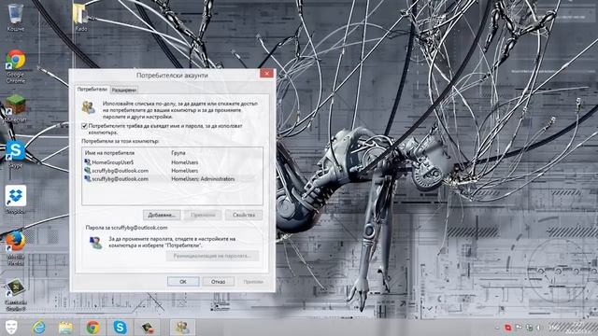Viewport: 598px width, 336px height.
Task: Click the User Accounts taskbar button
Action: [182, 328]
